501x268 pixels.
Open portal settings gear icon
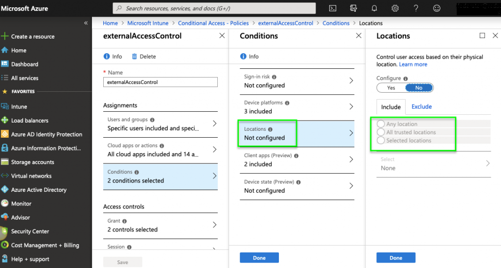(395, 8)
